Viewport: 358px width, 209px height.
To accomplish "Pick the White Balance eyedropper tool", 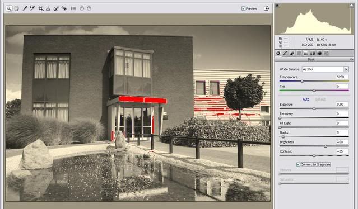I will click(25, 8).
